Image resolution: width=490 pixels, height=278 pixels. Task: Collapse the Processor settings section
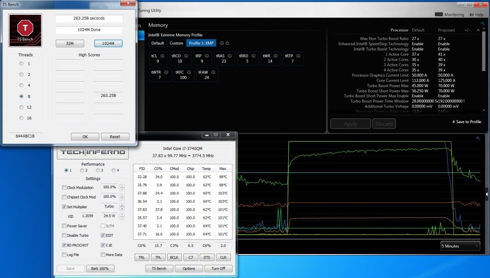[478, 30]
